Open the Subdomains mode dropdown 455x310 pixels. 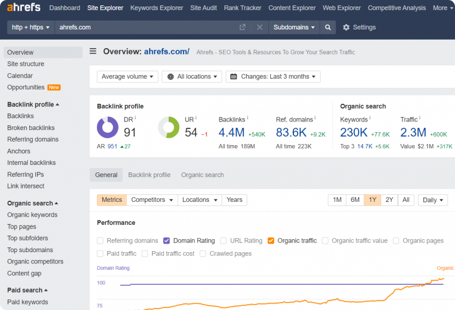[x=294, y=27]
